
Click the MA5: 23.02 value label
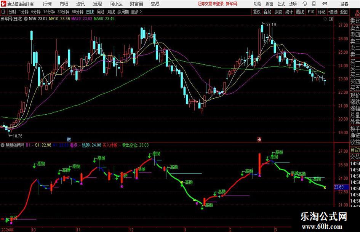pyautogui.click(x=38, y=19)
